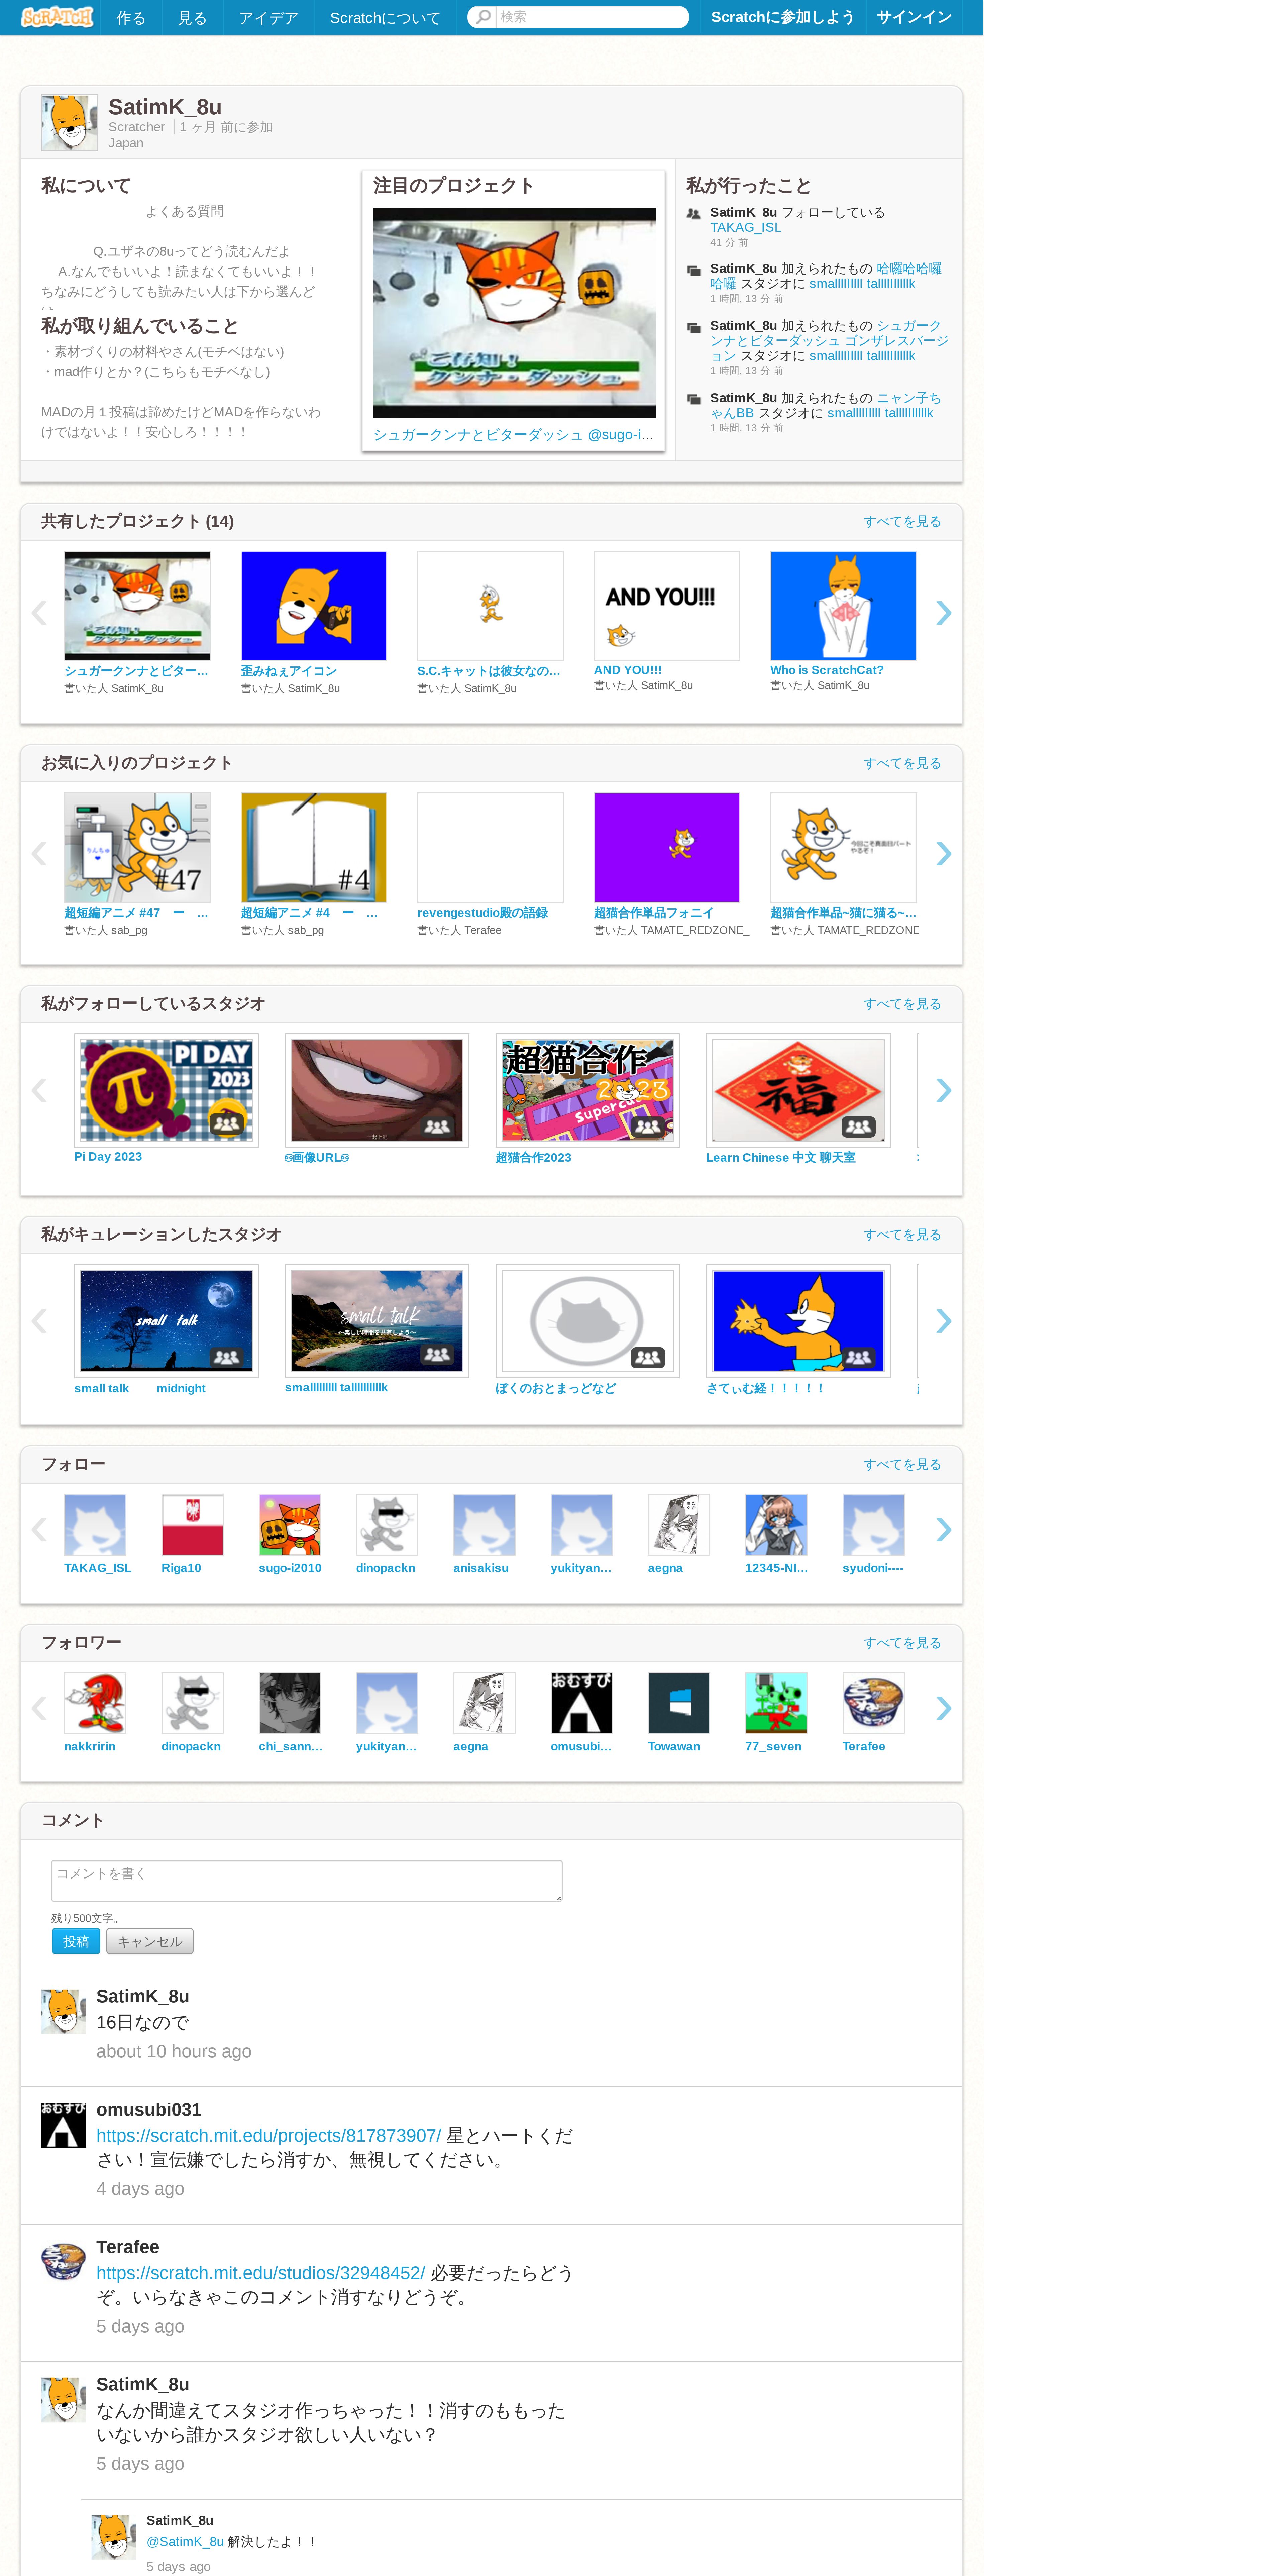
Task: Click the 投稿 comment button
Action: pos(76,1941)
